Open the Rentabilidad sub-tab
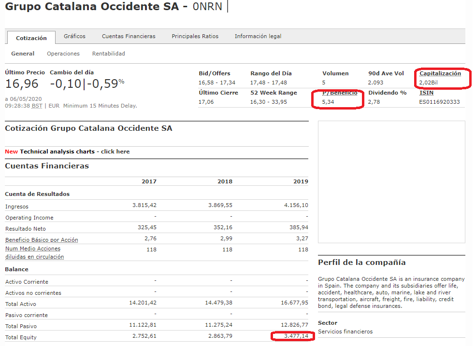475x346 pixels. [x=109, y=54]
